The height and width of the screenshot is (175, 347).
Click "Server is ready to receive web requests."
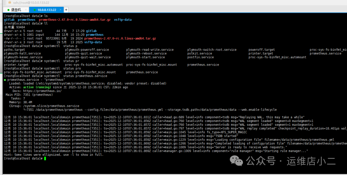point(250,147)
